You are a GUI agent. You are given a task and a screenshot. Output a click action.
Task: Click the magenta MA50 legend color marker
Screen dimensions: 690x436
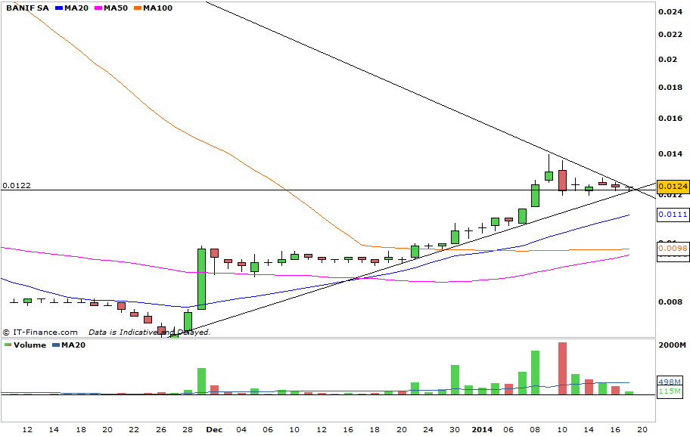pos(98,8)
